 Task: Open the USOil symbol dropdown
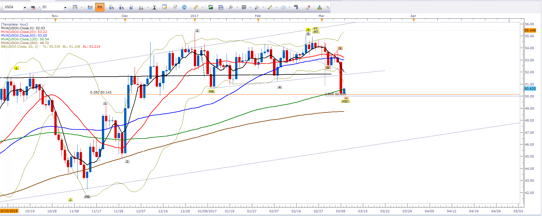pyautogui.click(x=25, y=7)
